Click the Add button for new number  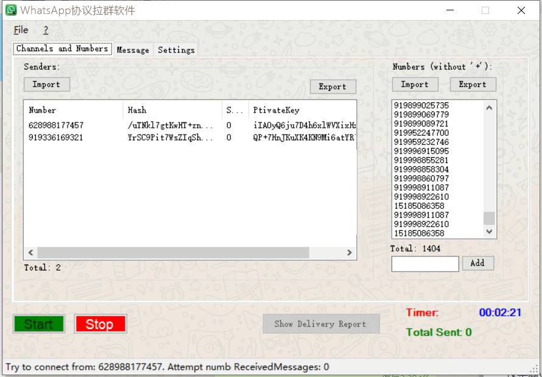[x=477, y=263]
